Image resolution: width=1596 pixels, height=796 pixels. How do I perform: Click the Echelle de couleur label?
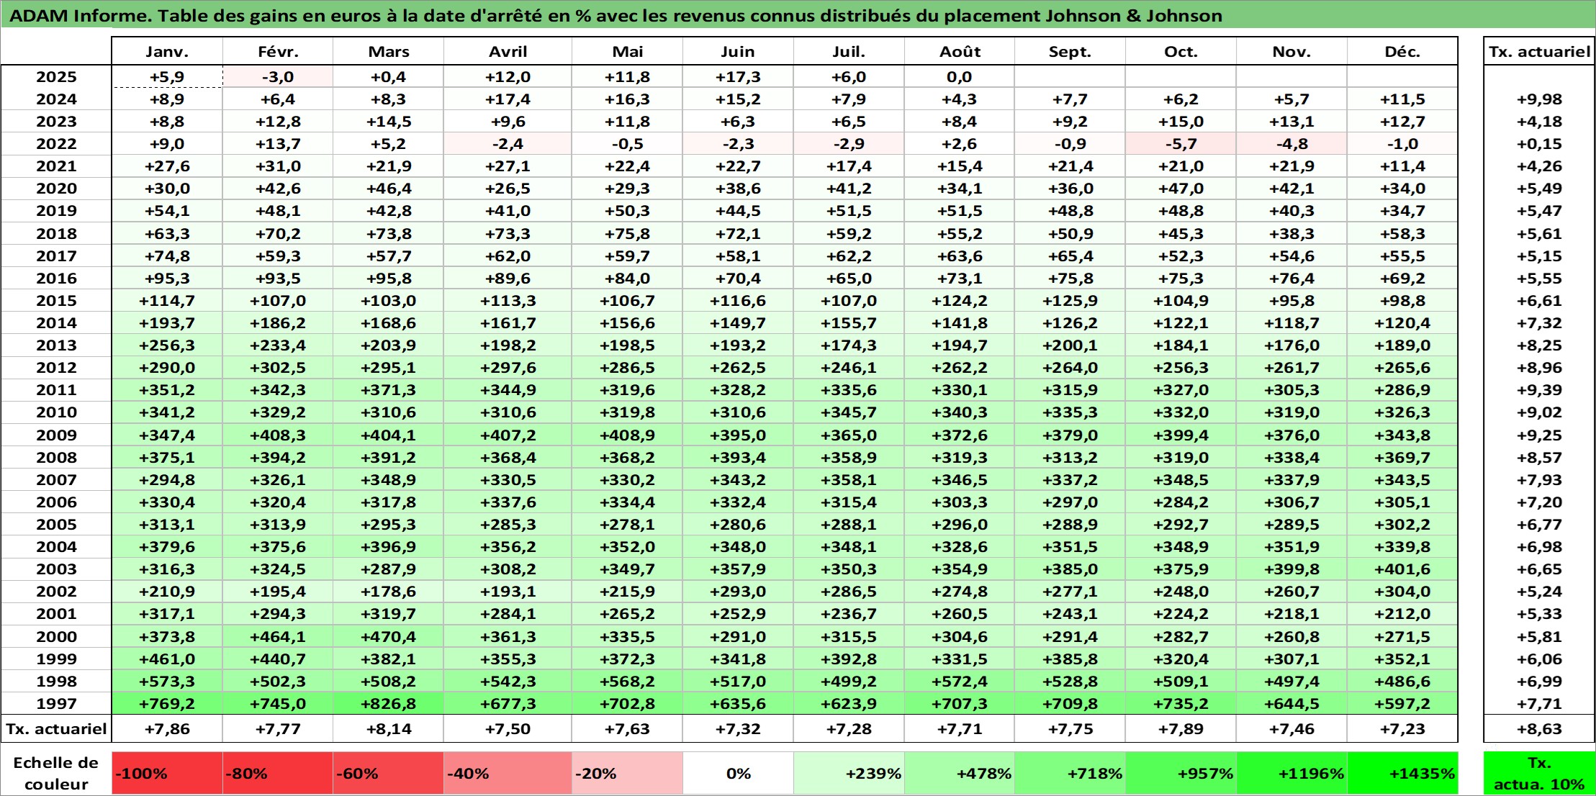[56, 774]
